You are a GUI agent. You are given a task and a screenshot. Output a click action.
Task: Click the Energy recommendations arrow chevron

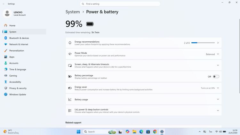pyautogui.click(x=218, y=43)
